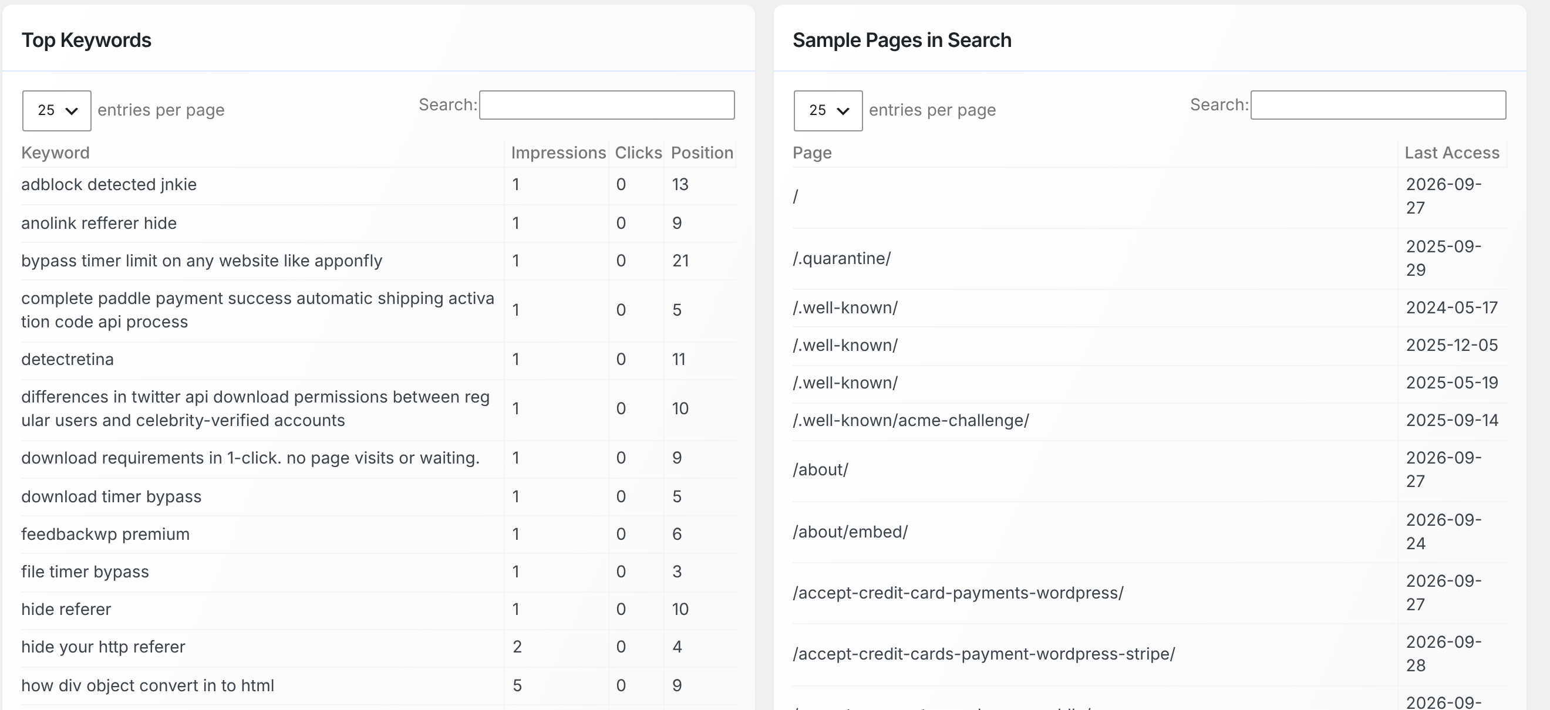Click the '/accept-credit-card-payments-wordpress/' page entry
Screen dimensions: 1550x710
[958, 593]
